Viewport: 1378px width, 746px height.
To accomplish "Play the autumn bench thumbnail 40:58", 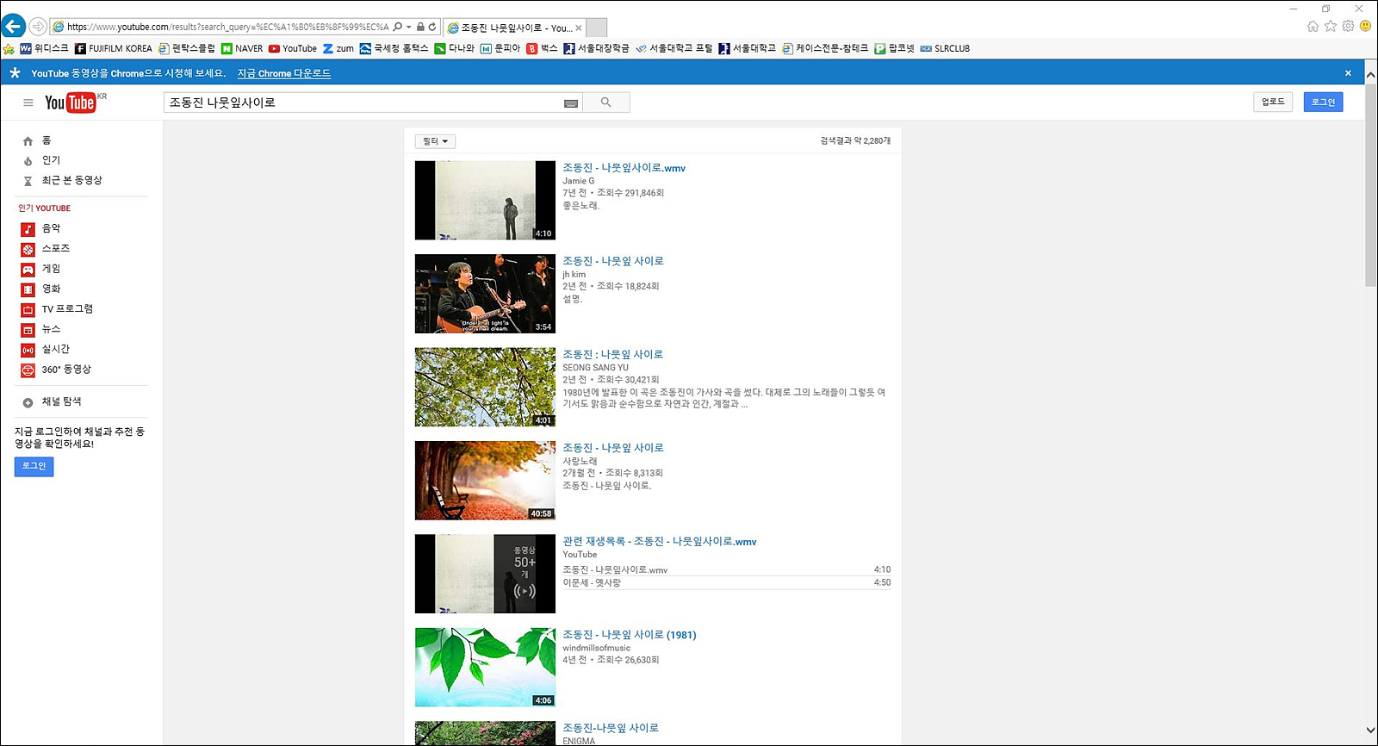I will (x=485, y=481).
